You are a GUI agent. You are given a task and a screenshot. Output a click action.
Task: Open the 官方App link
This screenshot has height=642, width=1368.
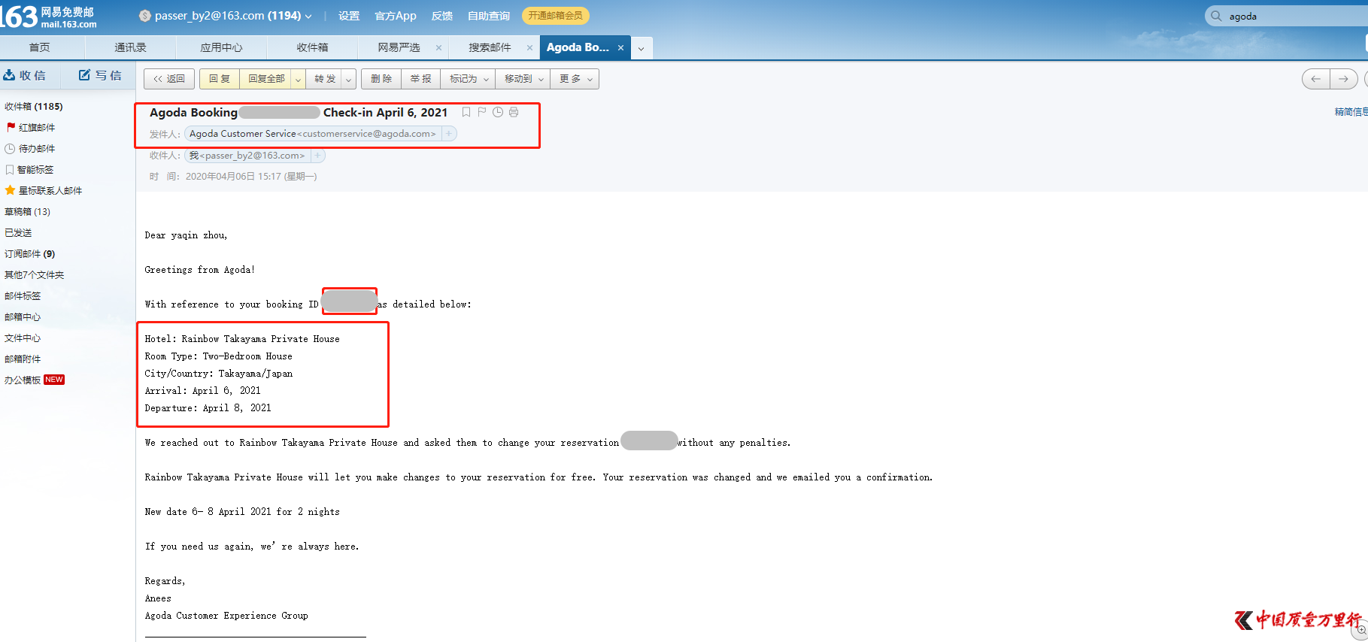tap(396, 16)
